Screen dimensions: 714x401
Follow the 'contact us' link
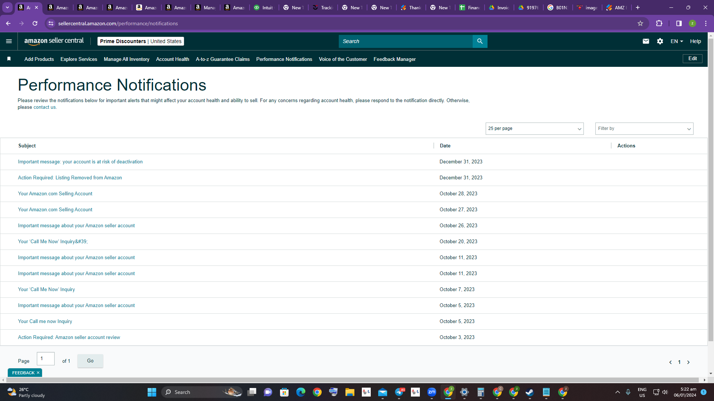(45, 107)
